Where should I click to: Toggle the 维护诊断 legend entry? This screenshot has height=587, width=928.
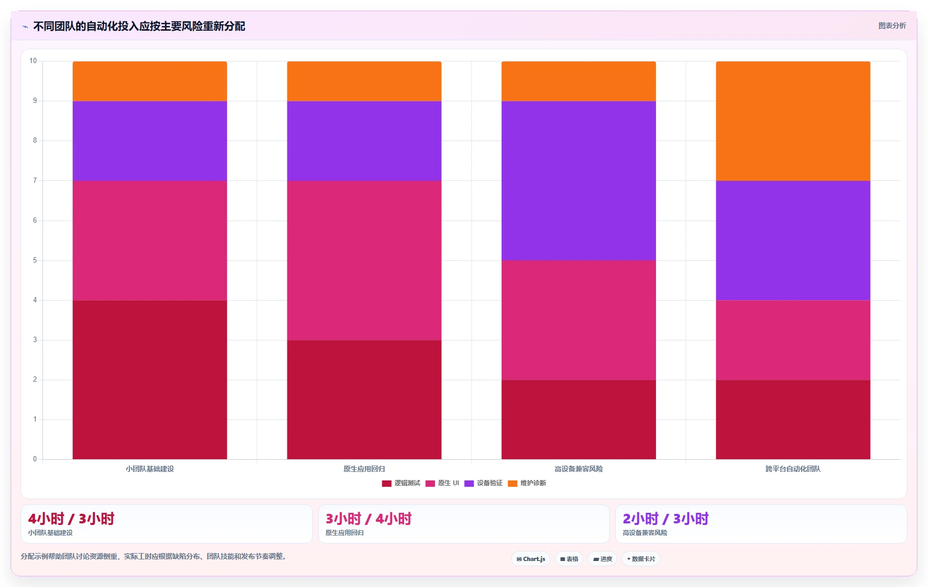tap(527, 483)
